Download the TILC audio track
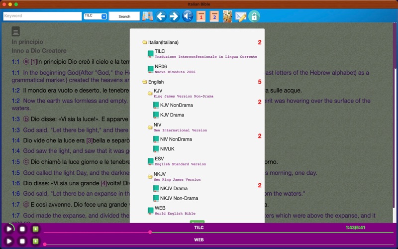The image size is (398, 249). point(35,229)
